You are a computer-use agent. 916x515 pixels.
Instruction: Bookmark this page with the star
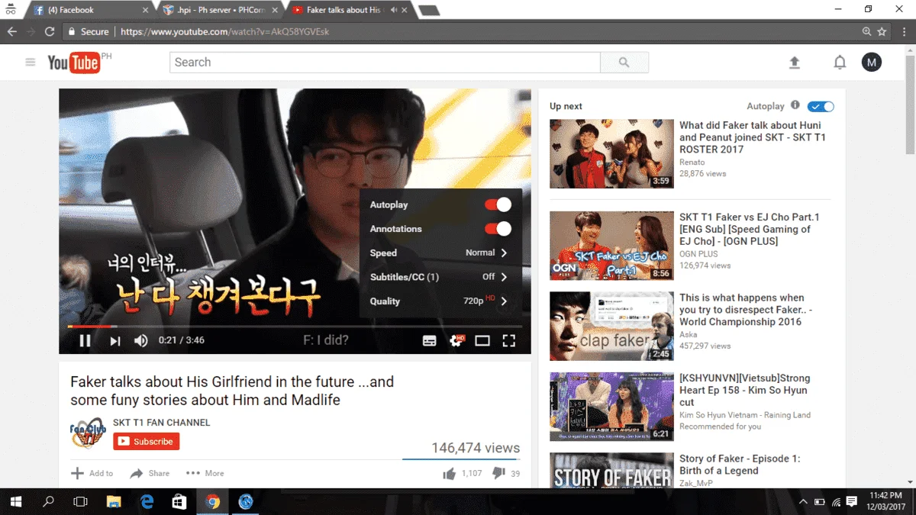[x=882, y=31]
